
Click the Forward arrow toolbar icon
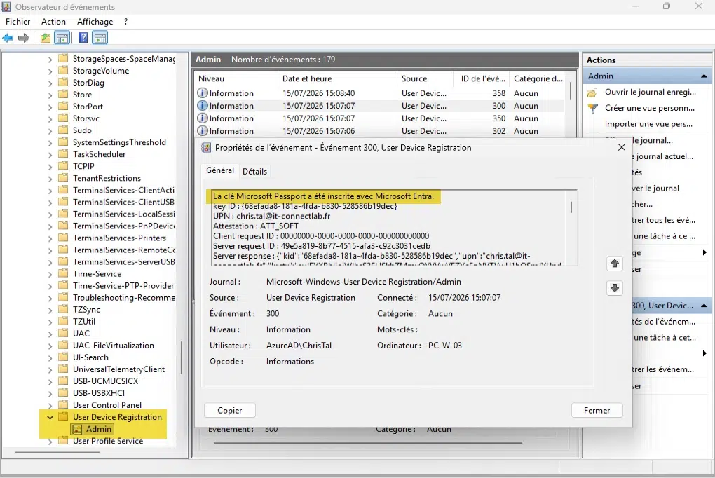24,38
